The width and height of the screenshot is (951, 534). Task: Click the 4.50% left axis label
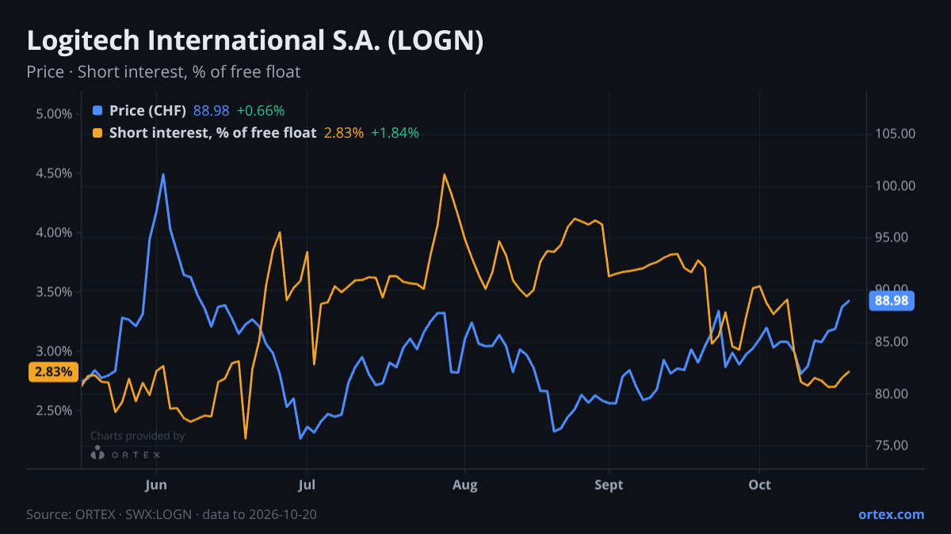[54, 173]
